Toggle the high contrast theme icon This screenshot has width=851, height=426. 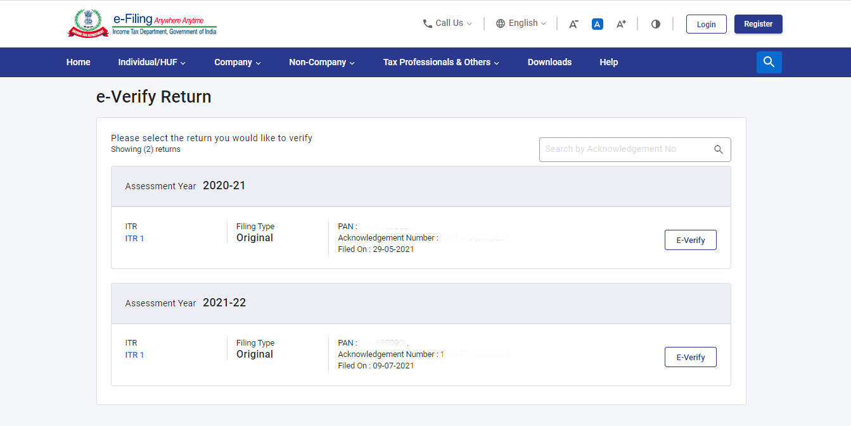(655, 23)
